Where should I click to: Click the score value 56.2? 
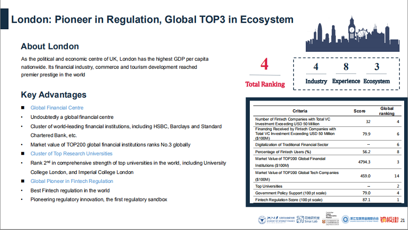click(x=367, y=152)
